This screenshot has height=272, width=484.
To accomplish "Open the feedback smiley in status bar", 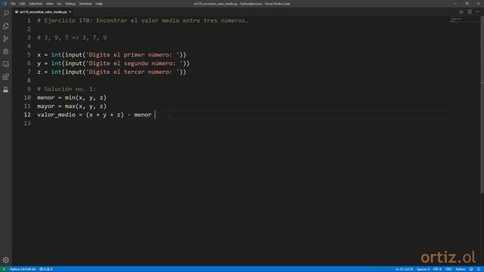I will click(471, 269).
